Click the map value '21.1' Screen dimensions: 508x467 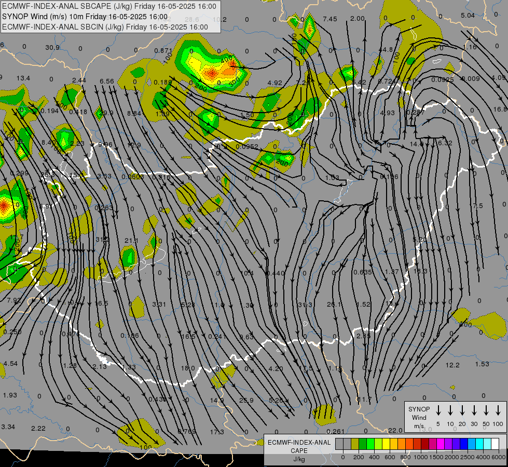click(x=131, y=240)
